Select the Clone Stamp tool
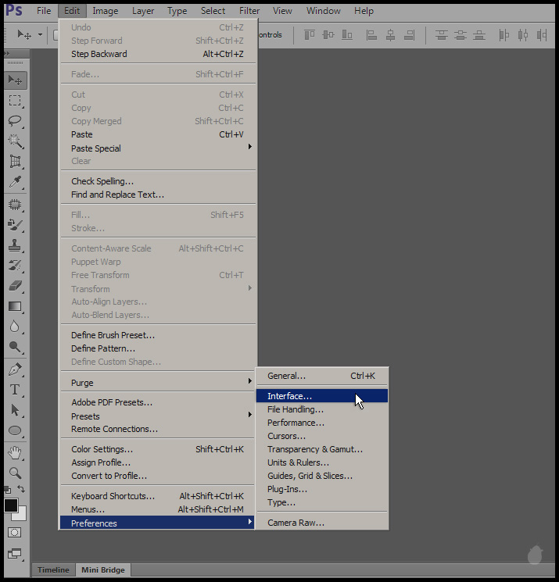This screenshot has width=559, height=582. (15, 245)
